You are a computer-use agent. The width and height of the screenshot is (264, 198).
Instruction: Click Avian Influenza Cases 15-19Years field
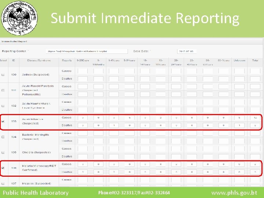(161, 118)
